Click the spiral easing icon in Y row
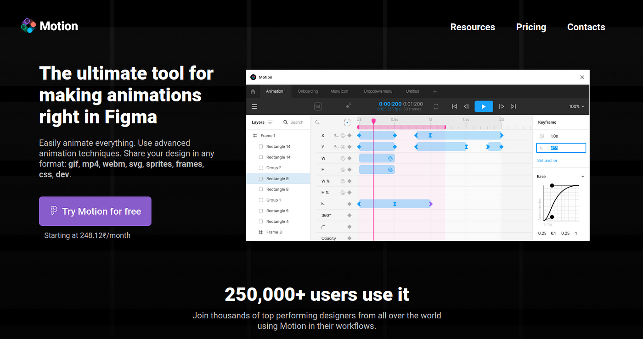Viewport: 643px width, 339px height. 343,147
